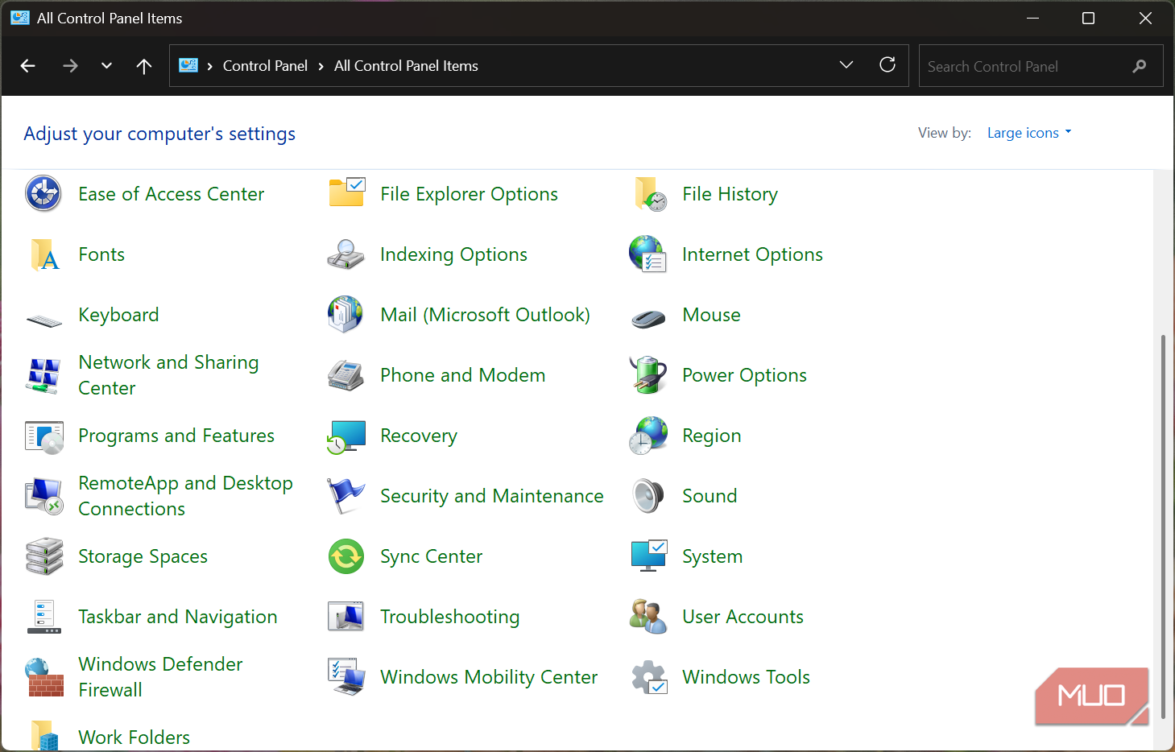Expand the address bar history dropdown
The image size is (1175, 752).
[846, 65]
